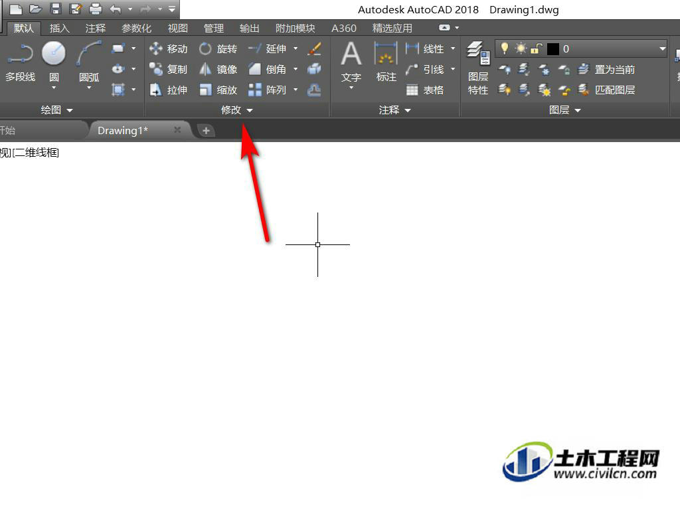
Task: Open the 倒角 dropdown arrow
Action: [x=296, y=69]
